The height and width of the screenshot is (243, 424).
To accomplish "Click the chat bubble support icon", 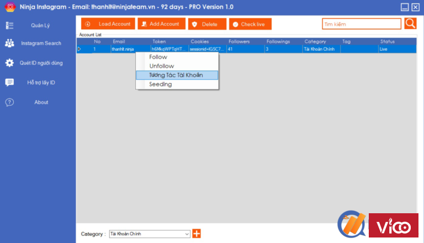I will [9, 82].
